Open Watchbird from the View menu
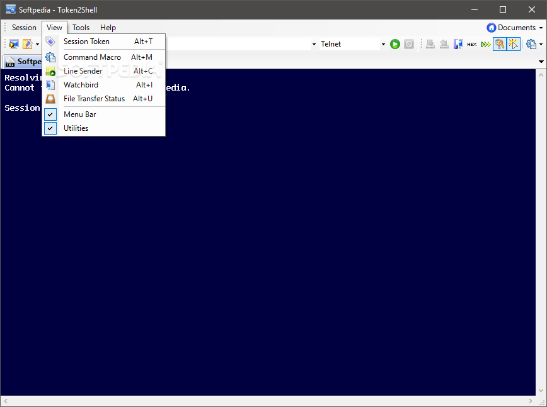 tap(103, 85)
